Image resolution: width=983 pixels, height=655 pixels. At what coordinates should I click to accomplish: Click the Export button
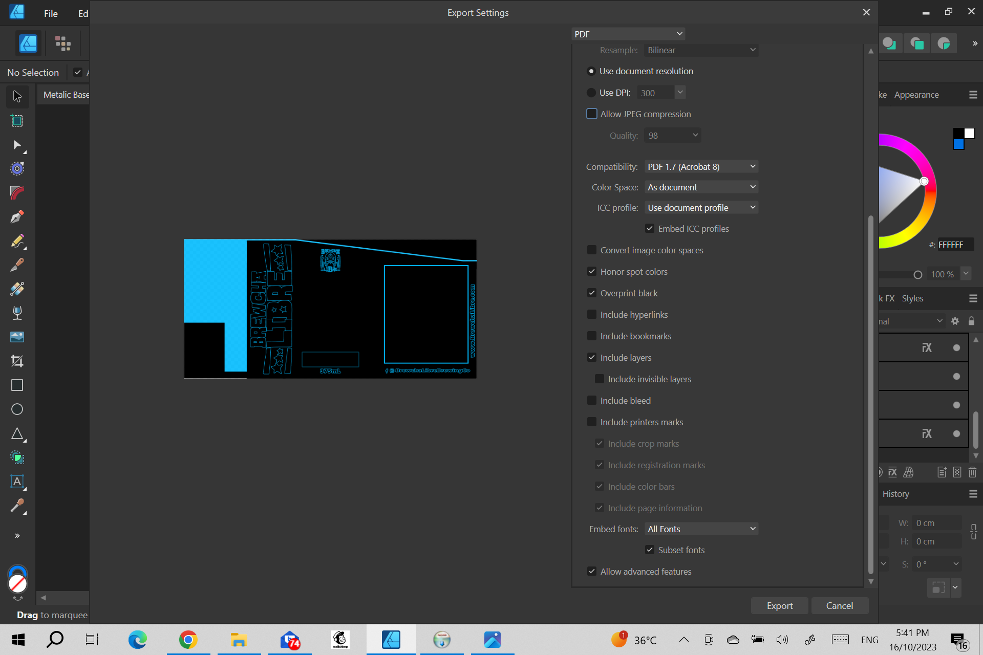(779, 606)
